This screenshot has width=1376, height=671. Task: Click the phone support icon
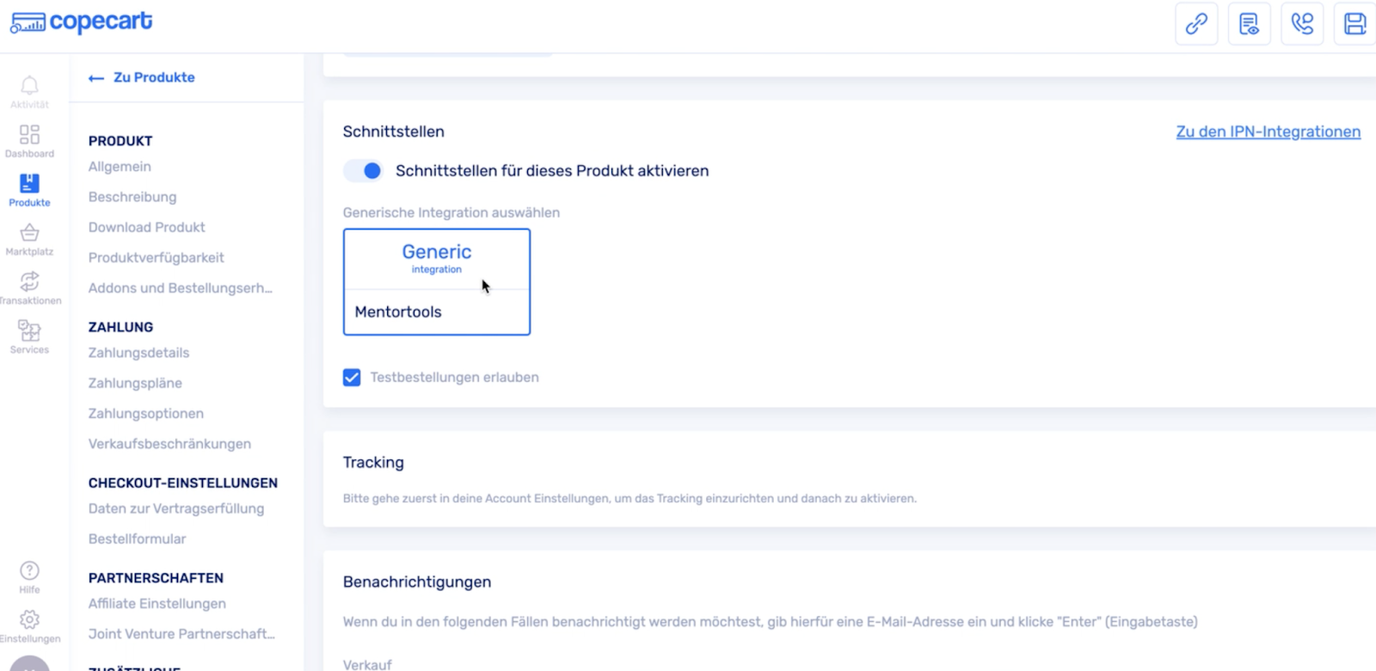pyautogui.click(x=1302, y=24)
